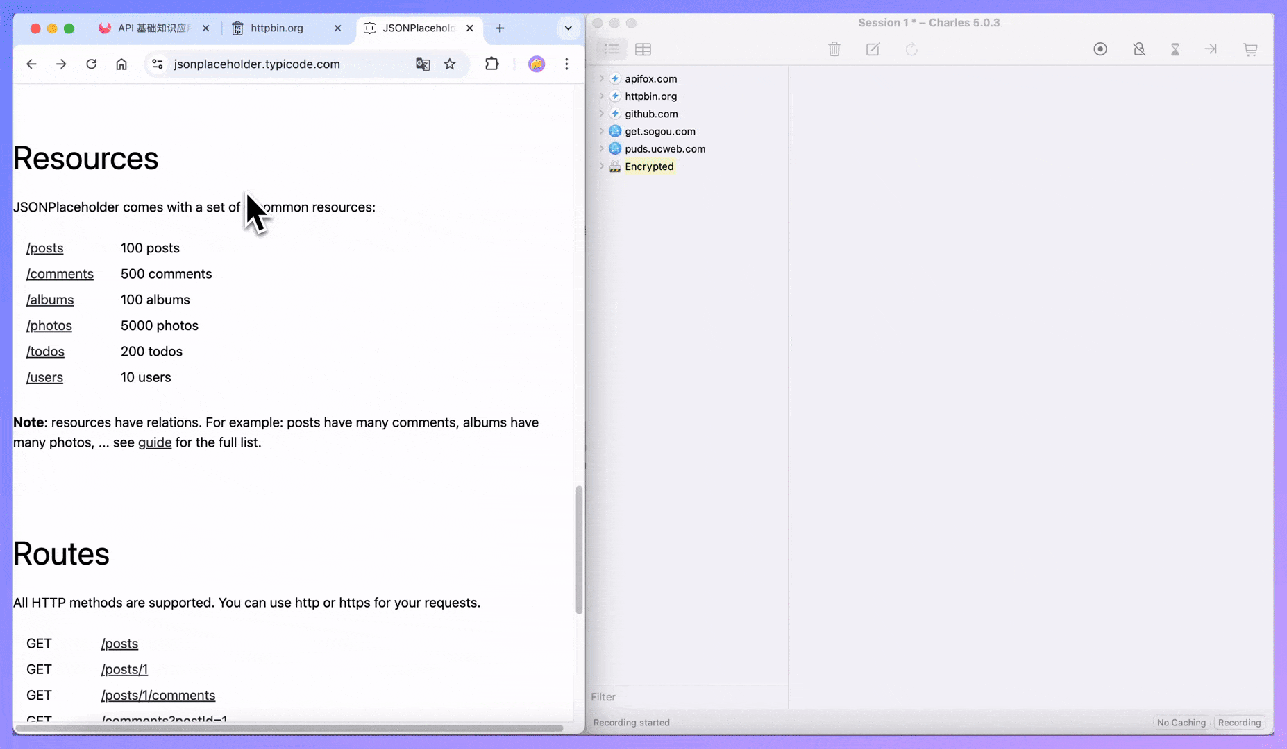Clear session with the trash icon
The image size is (1287, 749).
click(x=834, y=49)
